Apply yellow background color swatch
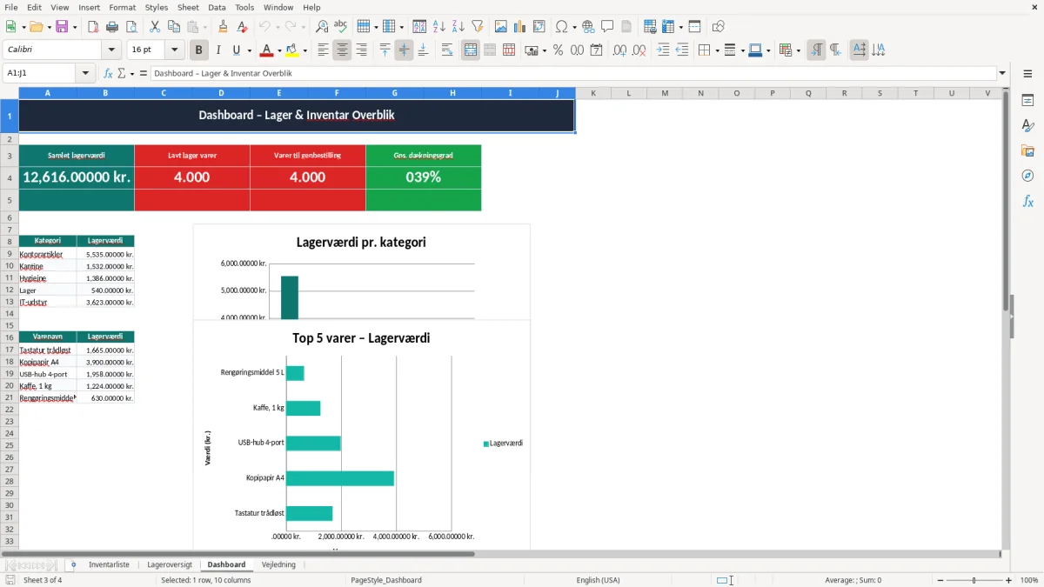1044x587 pixels. click(x=291, y=50)
